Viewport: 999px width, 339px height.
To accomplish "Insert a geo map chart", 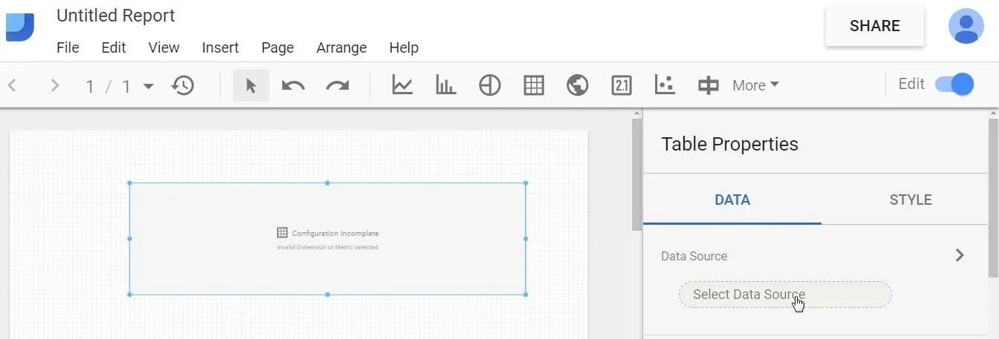I will [x=577, y=85].
